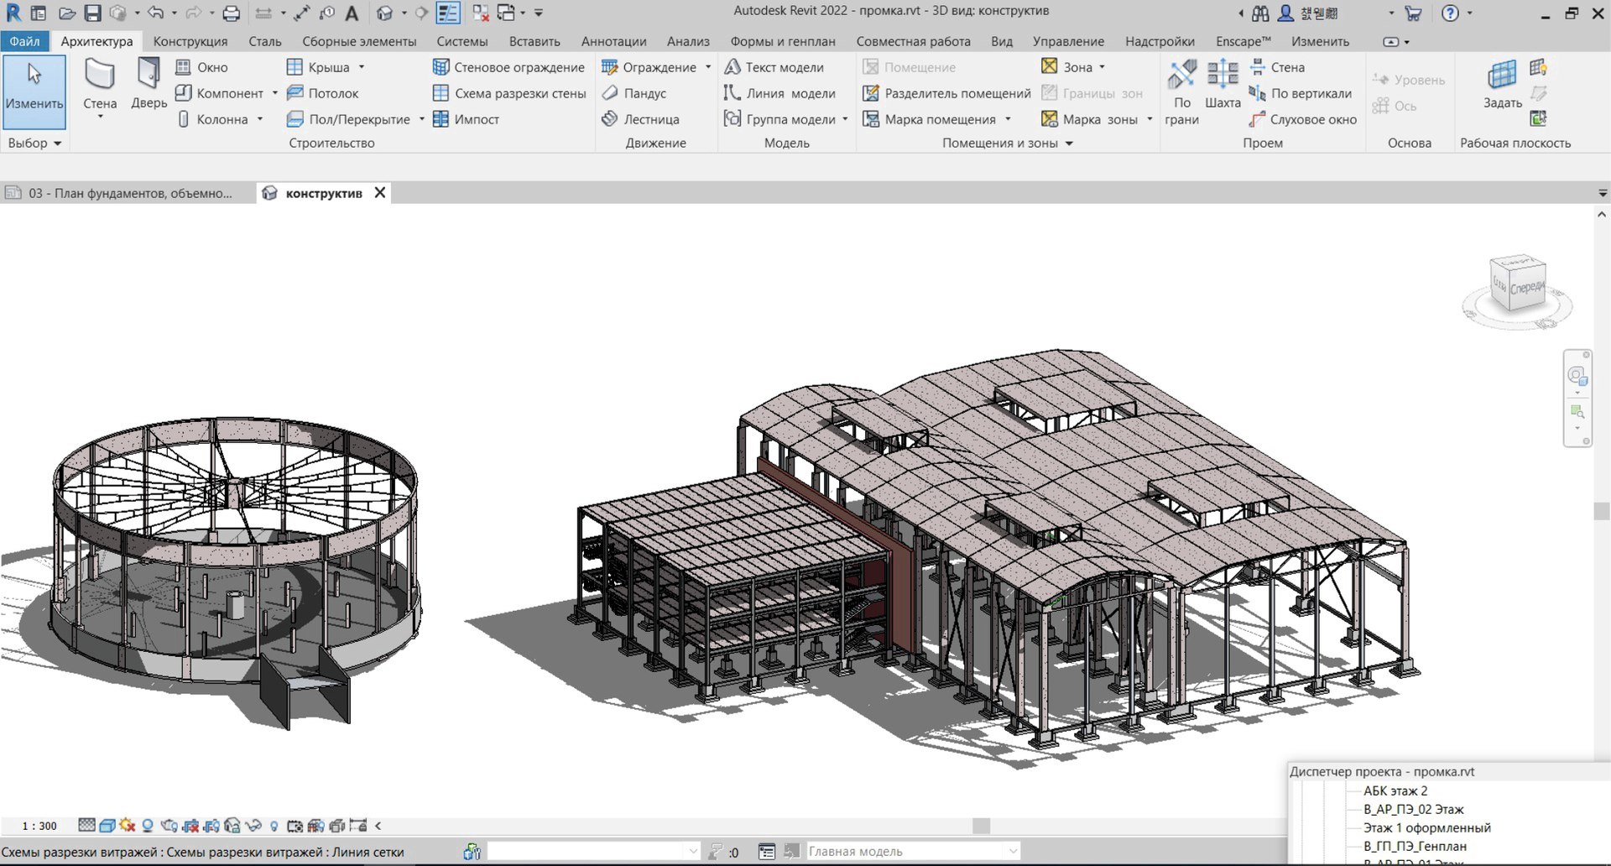Open the Задать work plane tool
The width and height of the screenshot is (1611, 866).
coord(1502,84)
